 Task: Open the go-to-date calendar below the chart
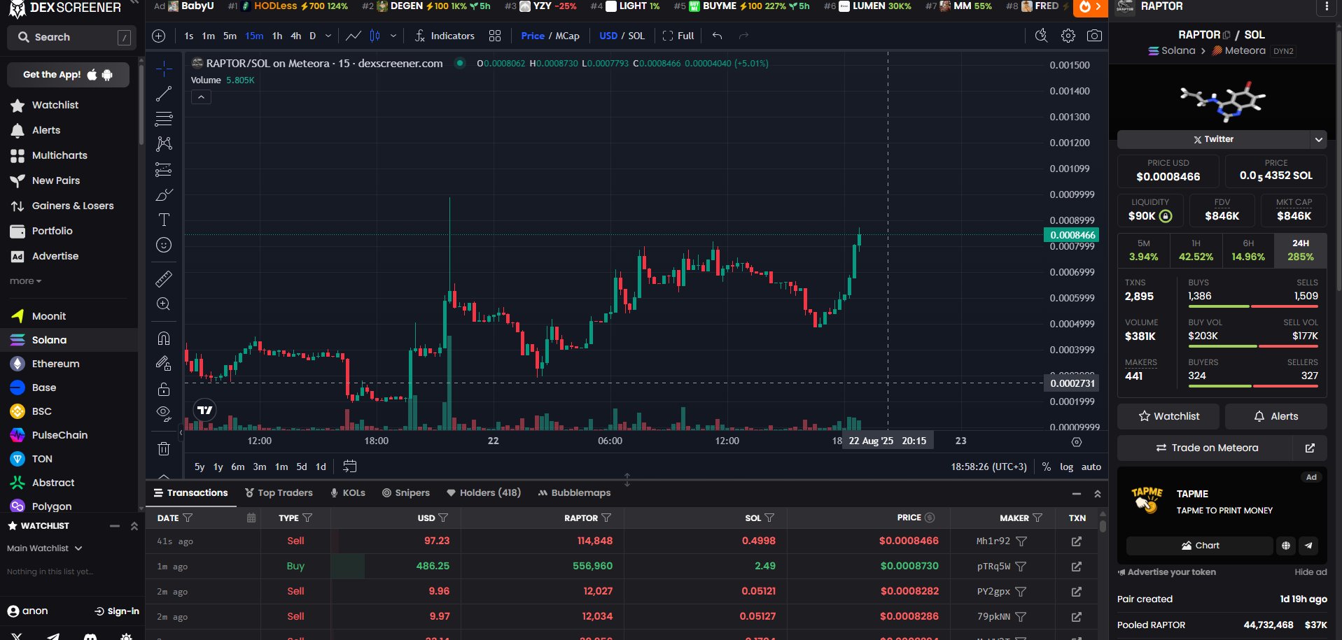click(x=350, y=467)
